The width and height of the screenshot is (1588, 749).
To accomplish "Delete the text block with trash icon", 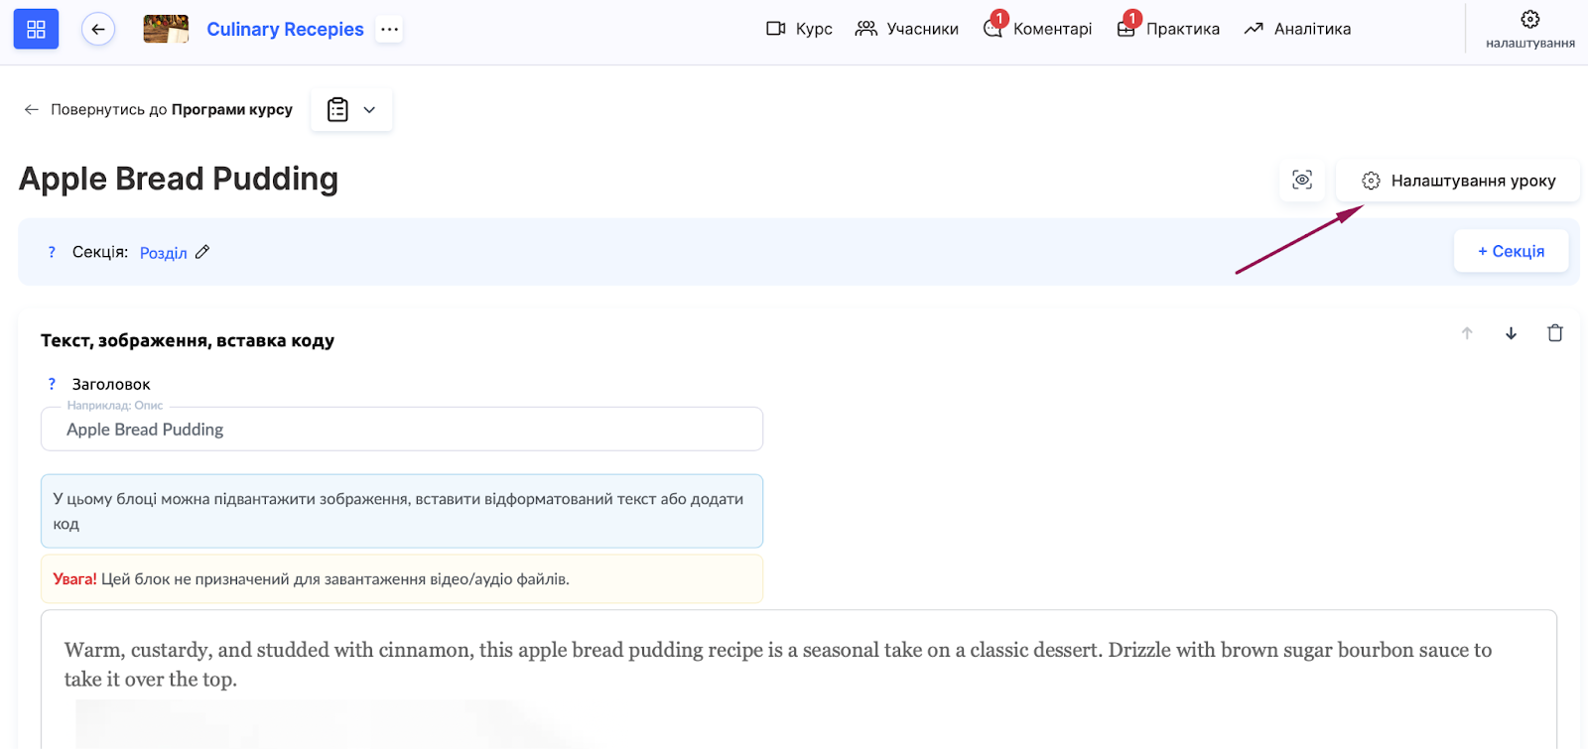I will pyautogui.click(x=1554, y=333).
